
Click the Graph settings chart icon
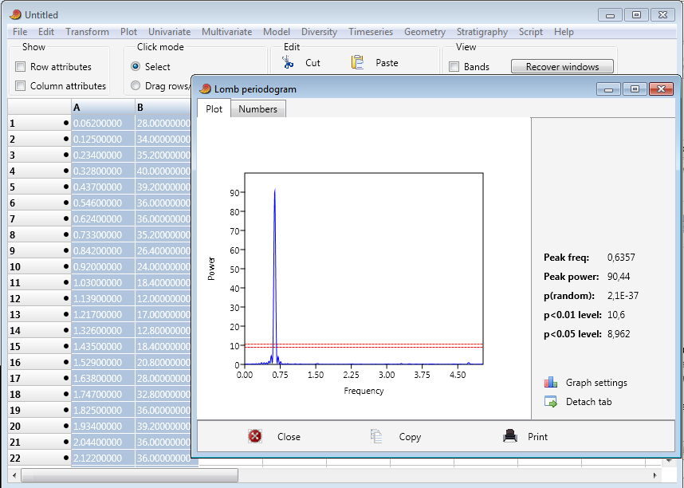tap(551, 383)
